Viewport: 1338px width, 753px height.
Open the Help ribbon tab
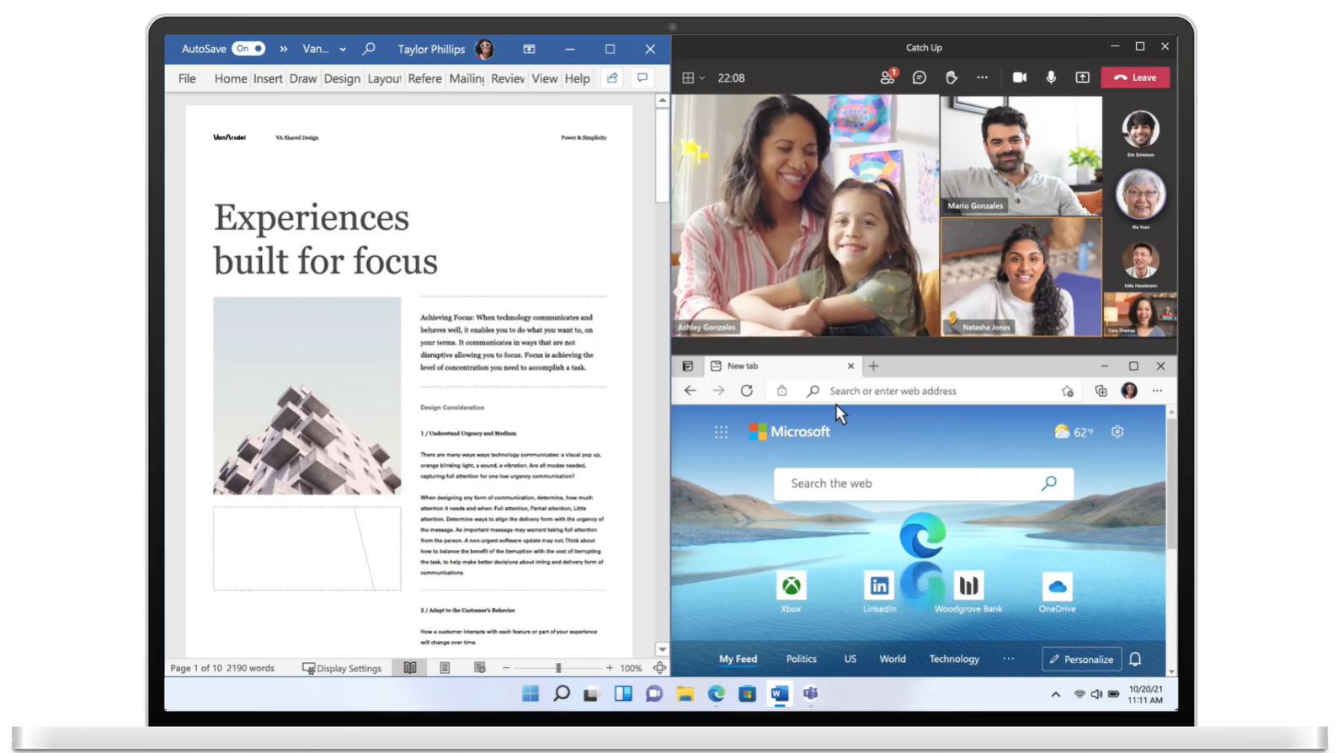tap(577, 78)
